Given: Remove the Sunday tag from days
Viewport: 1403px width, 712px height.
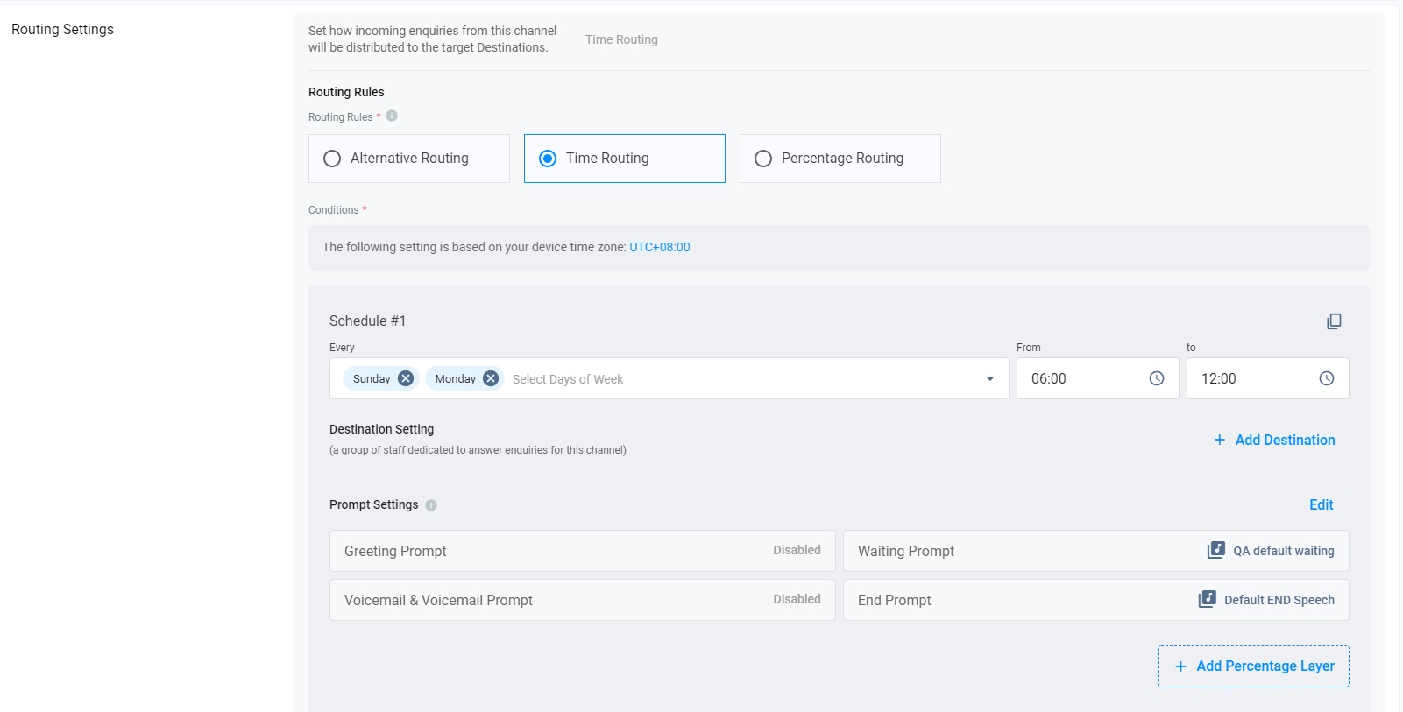Looking at the screenshot, I should click(406, 378).
